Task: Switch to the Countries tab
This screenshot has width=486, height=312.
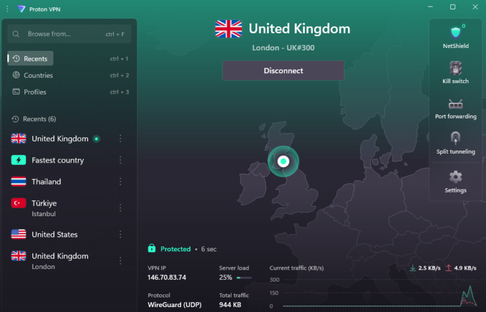Action: (x=33, y=75)
